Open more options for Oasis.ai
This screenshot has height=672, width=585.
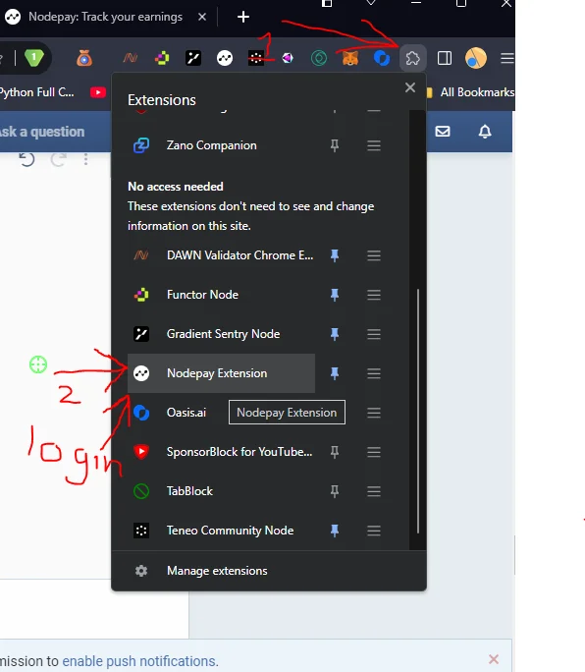pos(374,413)
